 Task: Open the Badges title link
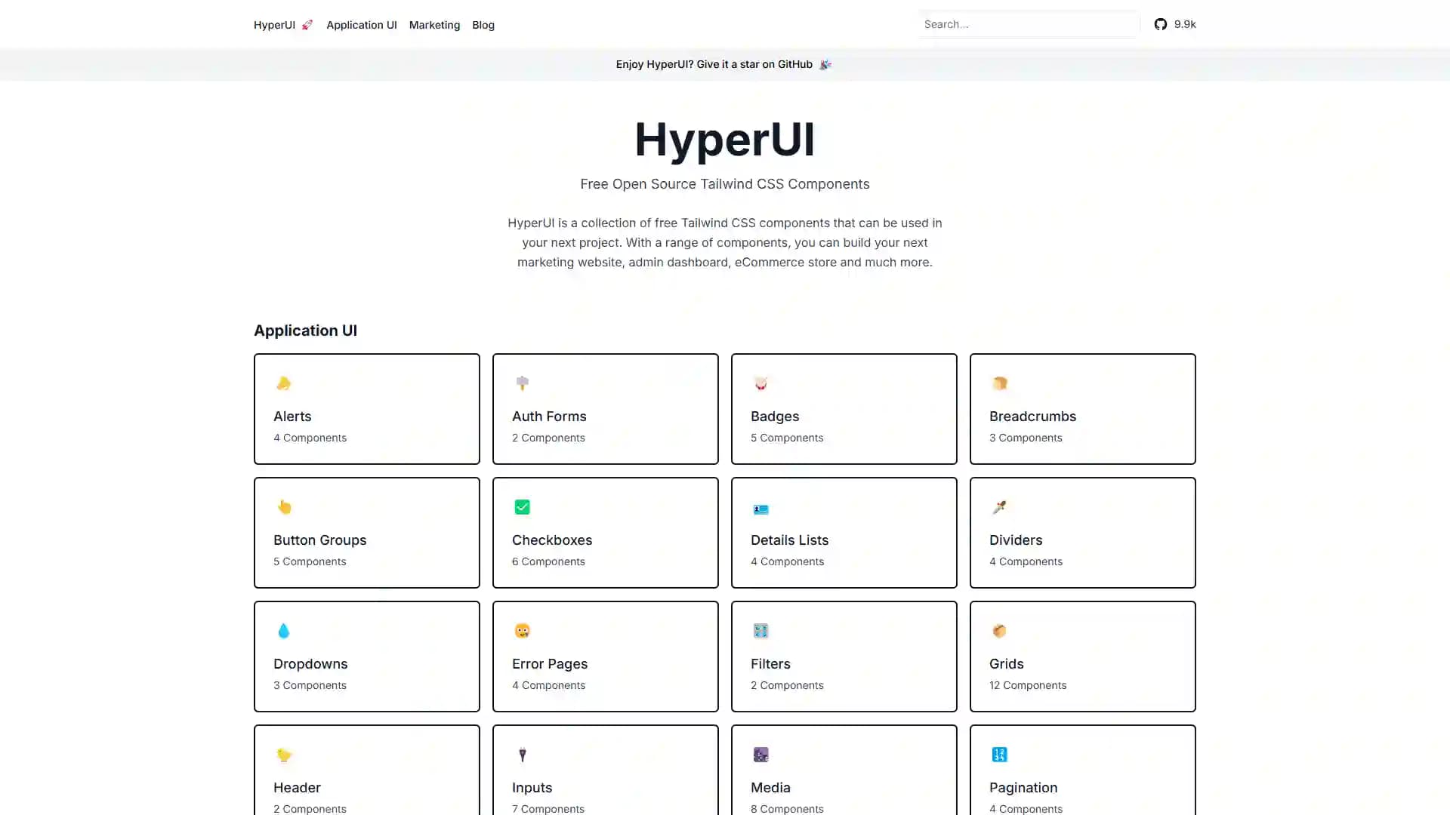(x=775, y=417)
